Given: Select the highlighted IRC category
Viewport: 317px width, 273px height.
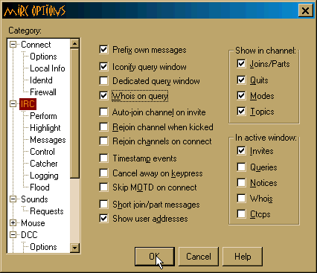Looking at the screenshot, I should click(x=28, y=104).
